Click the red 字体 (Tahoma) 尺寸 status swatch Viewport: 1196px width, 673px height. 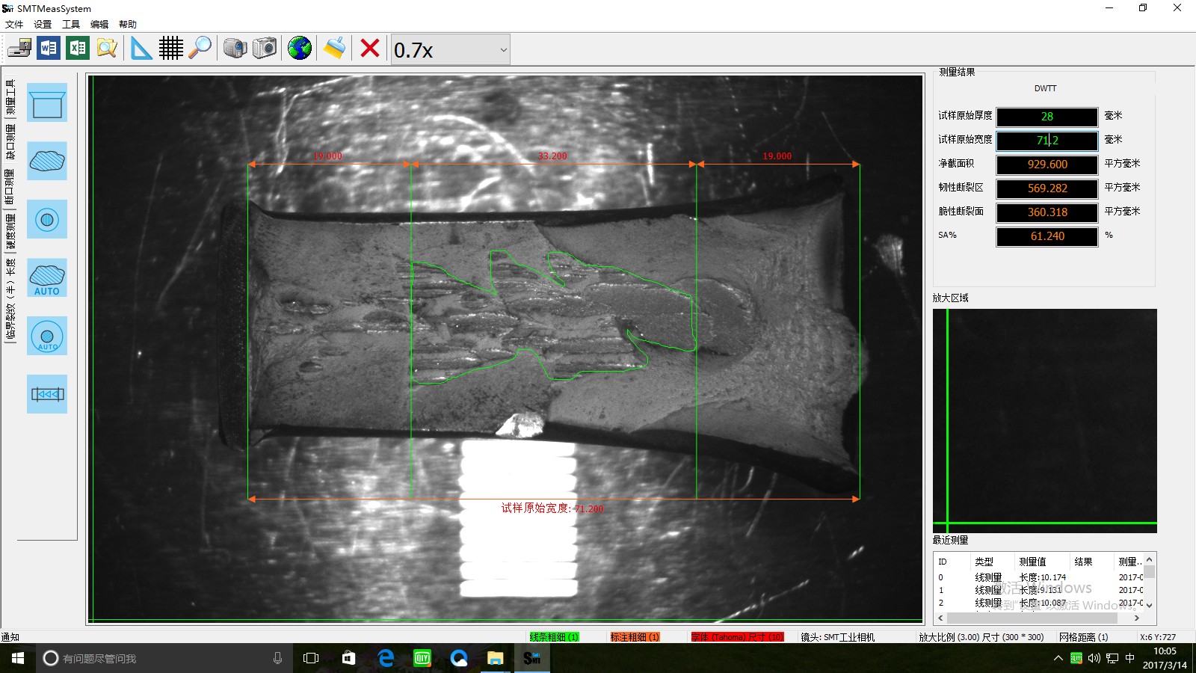pyautogui.click(x=737, y=637)
